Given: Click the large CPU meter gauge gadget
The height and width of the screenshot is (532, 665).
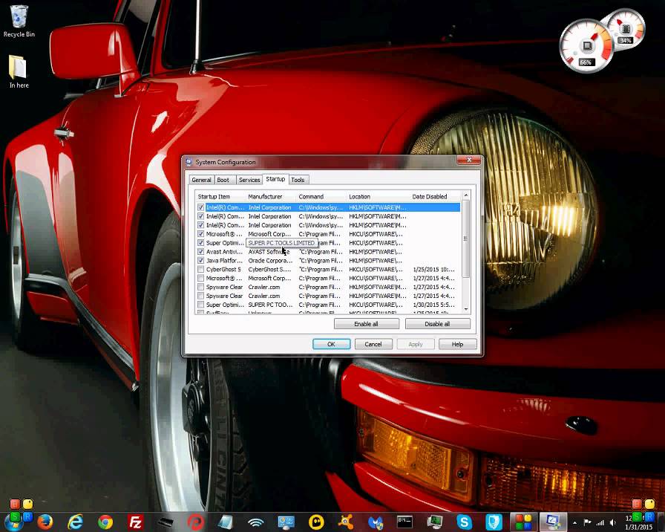Looking at the screenshot, I should [x=586, y=46].
